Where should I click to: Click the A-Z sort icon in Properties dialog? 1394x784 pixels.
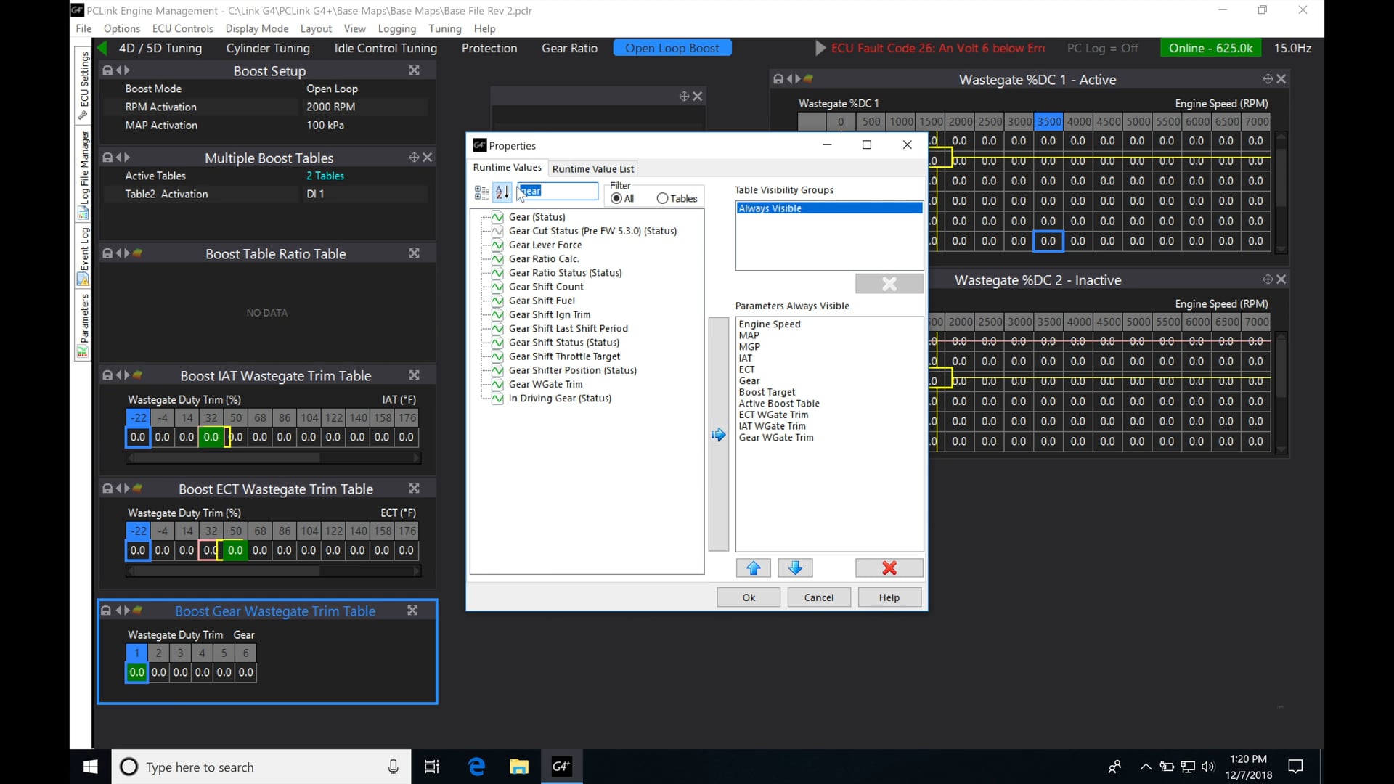click(501, 192)
